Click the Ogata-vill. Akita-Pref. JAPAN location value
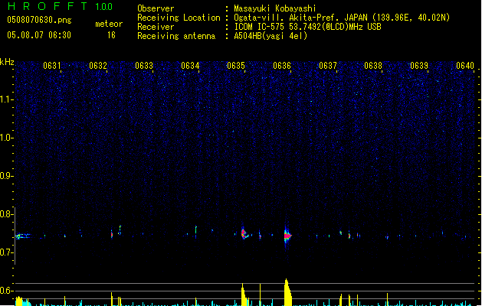Image resolution: width=482 pixels, height=306 pixels. pos(342,18)
